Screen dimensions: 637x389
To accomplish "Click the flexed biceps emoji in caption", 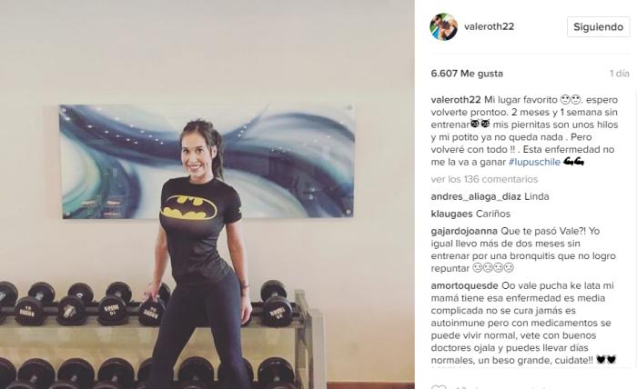I will (573, 162).
